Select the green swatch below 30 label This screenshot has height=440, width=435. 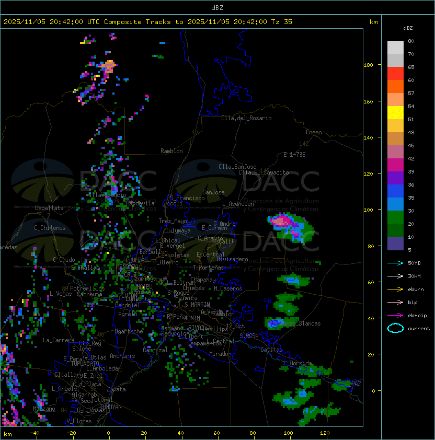(395, 217)
